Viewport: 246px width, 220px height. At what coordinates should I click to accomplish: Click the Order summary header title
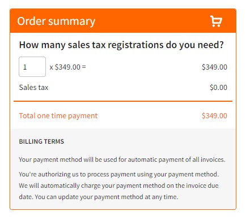(56, 21)
